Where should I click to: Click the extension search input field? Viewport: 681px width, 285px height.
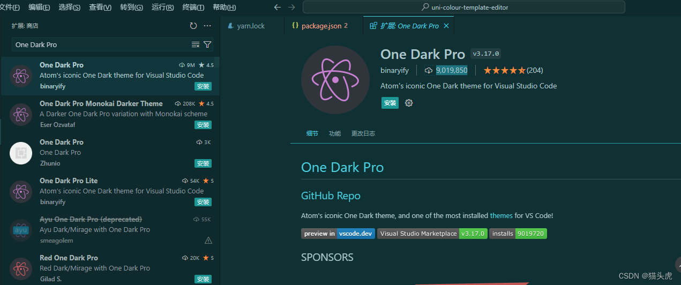[x=99, y=44]
